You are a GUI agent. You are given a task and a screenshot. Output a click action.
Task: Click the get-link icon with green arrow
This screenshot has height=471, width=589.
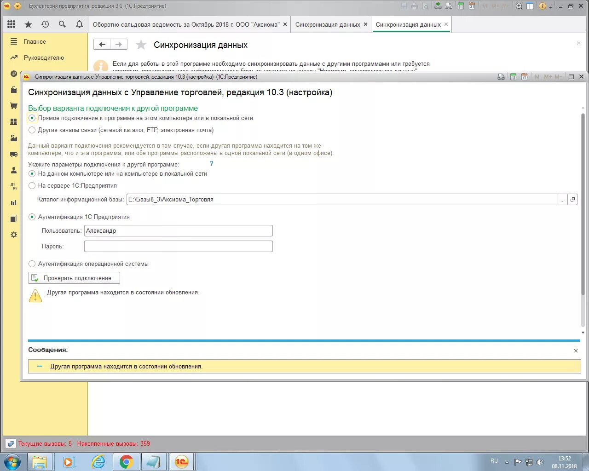pyautogui.click(x=438, y=6)
